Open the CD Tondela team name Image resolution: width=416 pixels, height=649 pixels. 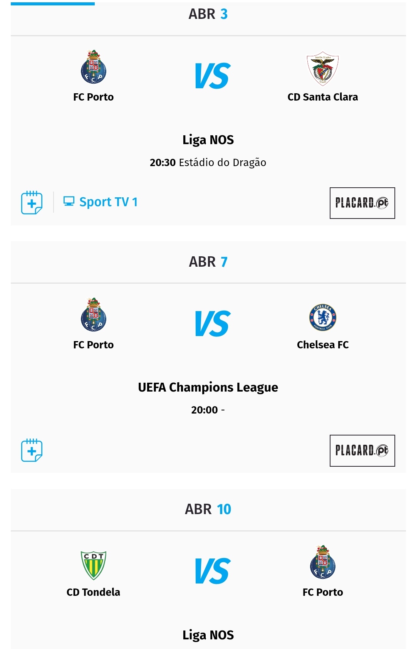click(93, 592)
